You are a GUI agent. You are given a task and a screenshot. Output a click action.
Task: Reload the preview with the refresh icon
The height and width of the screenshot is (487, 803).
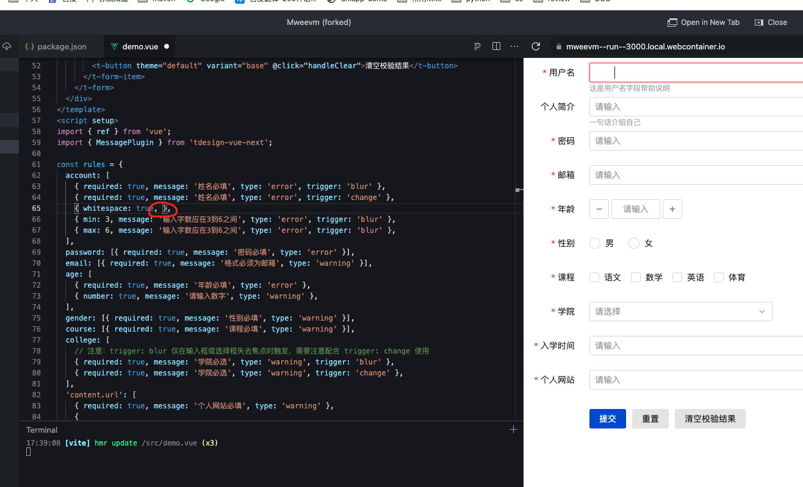point(536,46)
